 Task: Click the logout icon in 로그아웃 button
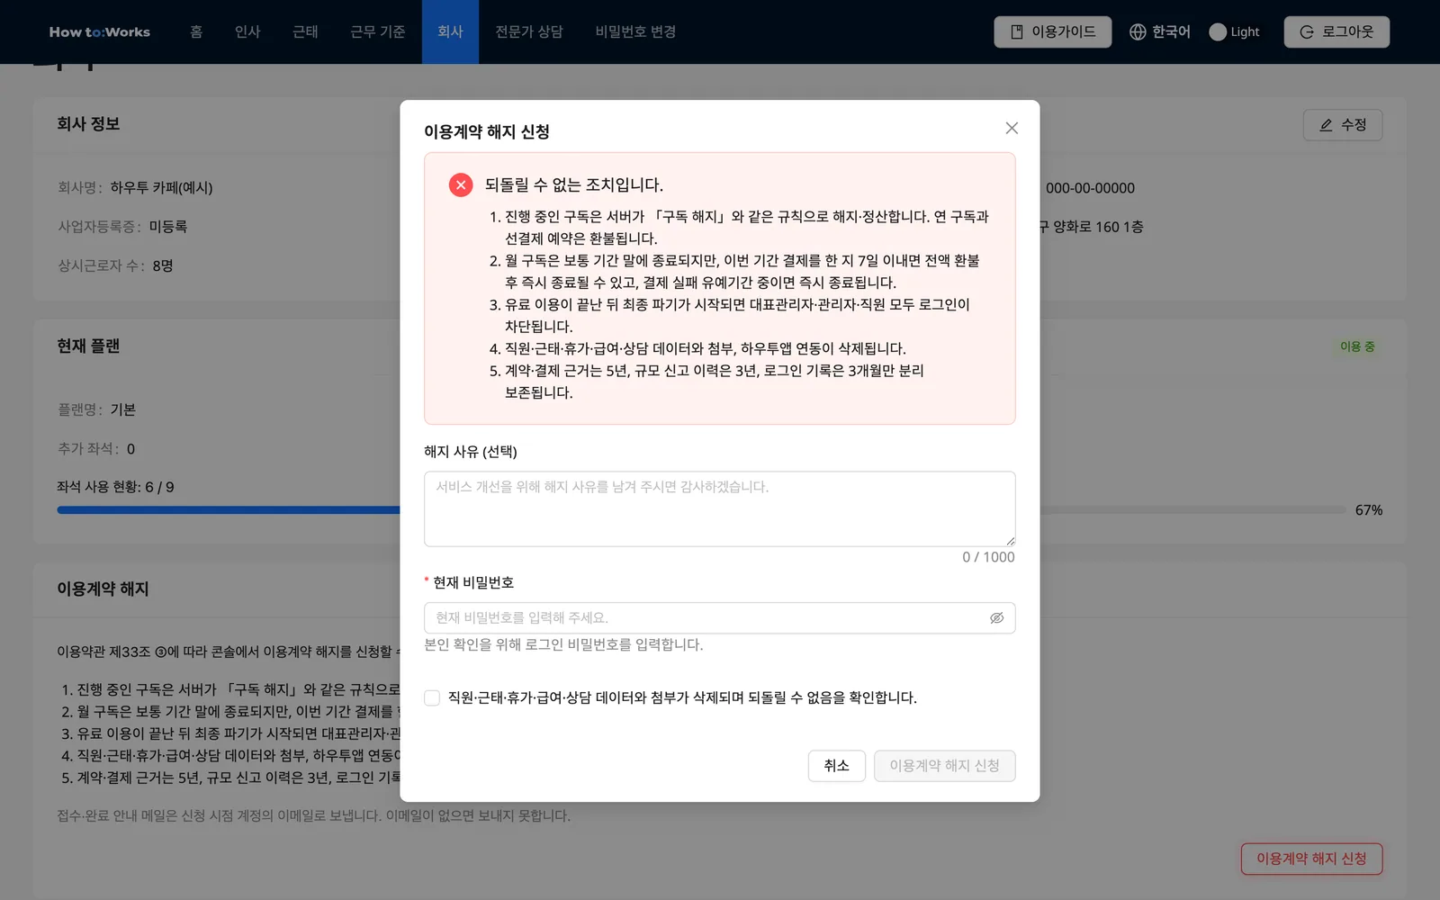point(1307,32)
